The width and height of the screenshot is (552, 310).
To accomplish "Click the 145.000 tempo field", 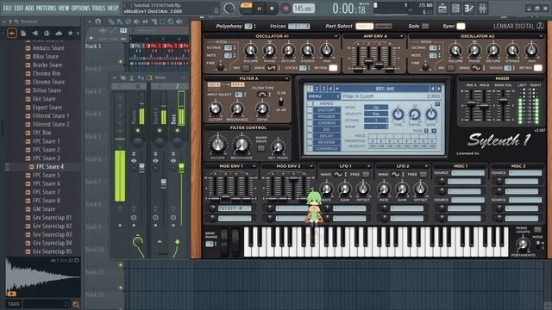I will pyautogui.click(x=304, y=8).
